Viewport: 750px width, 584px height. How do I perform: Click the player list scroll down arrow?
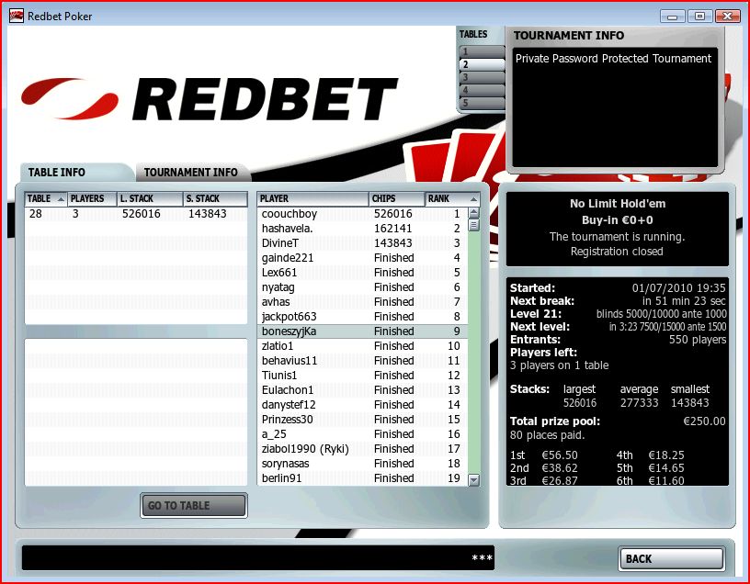click(x=473, y=480)
